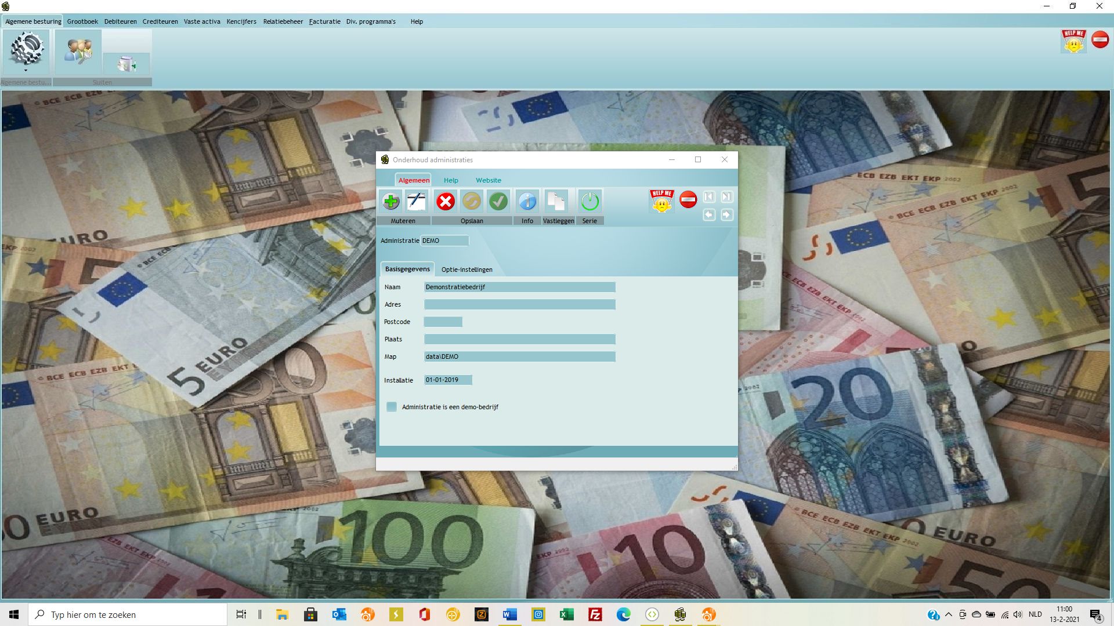Open Microsoft Edge from the taskbar
Screen dimensions: 1114x626
[x=623, y=614]
